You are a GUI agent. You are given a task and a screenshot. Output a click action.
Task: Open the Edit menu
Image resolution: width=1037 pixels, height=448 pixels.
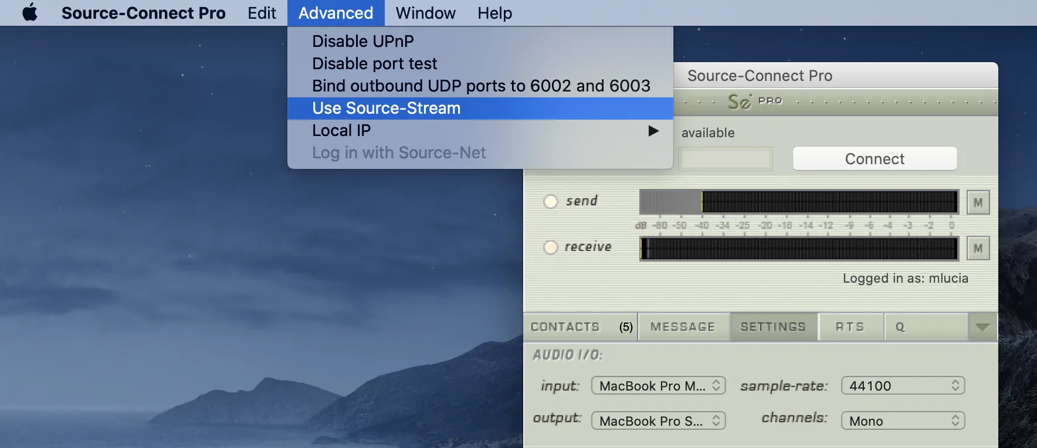[262, 13]
